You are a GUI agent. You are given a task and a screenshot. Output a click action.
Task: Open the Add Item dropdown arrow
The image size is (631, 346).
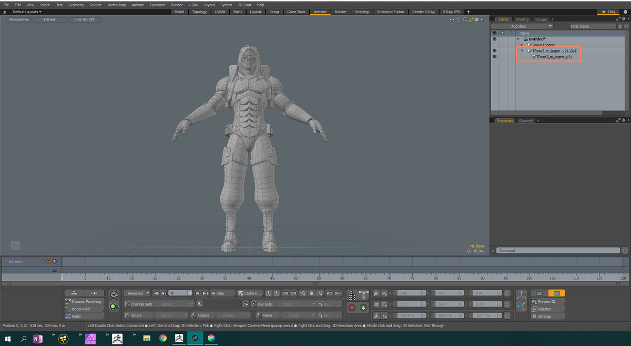(550, 25)
